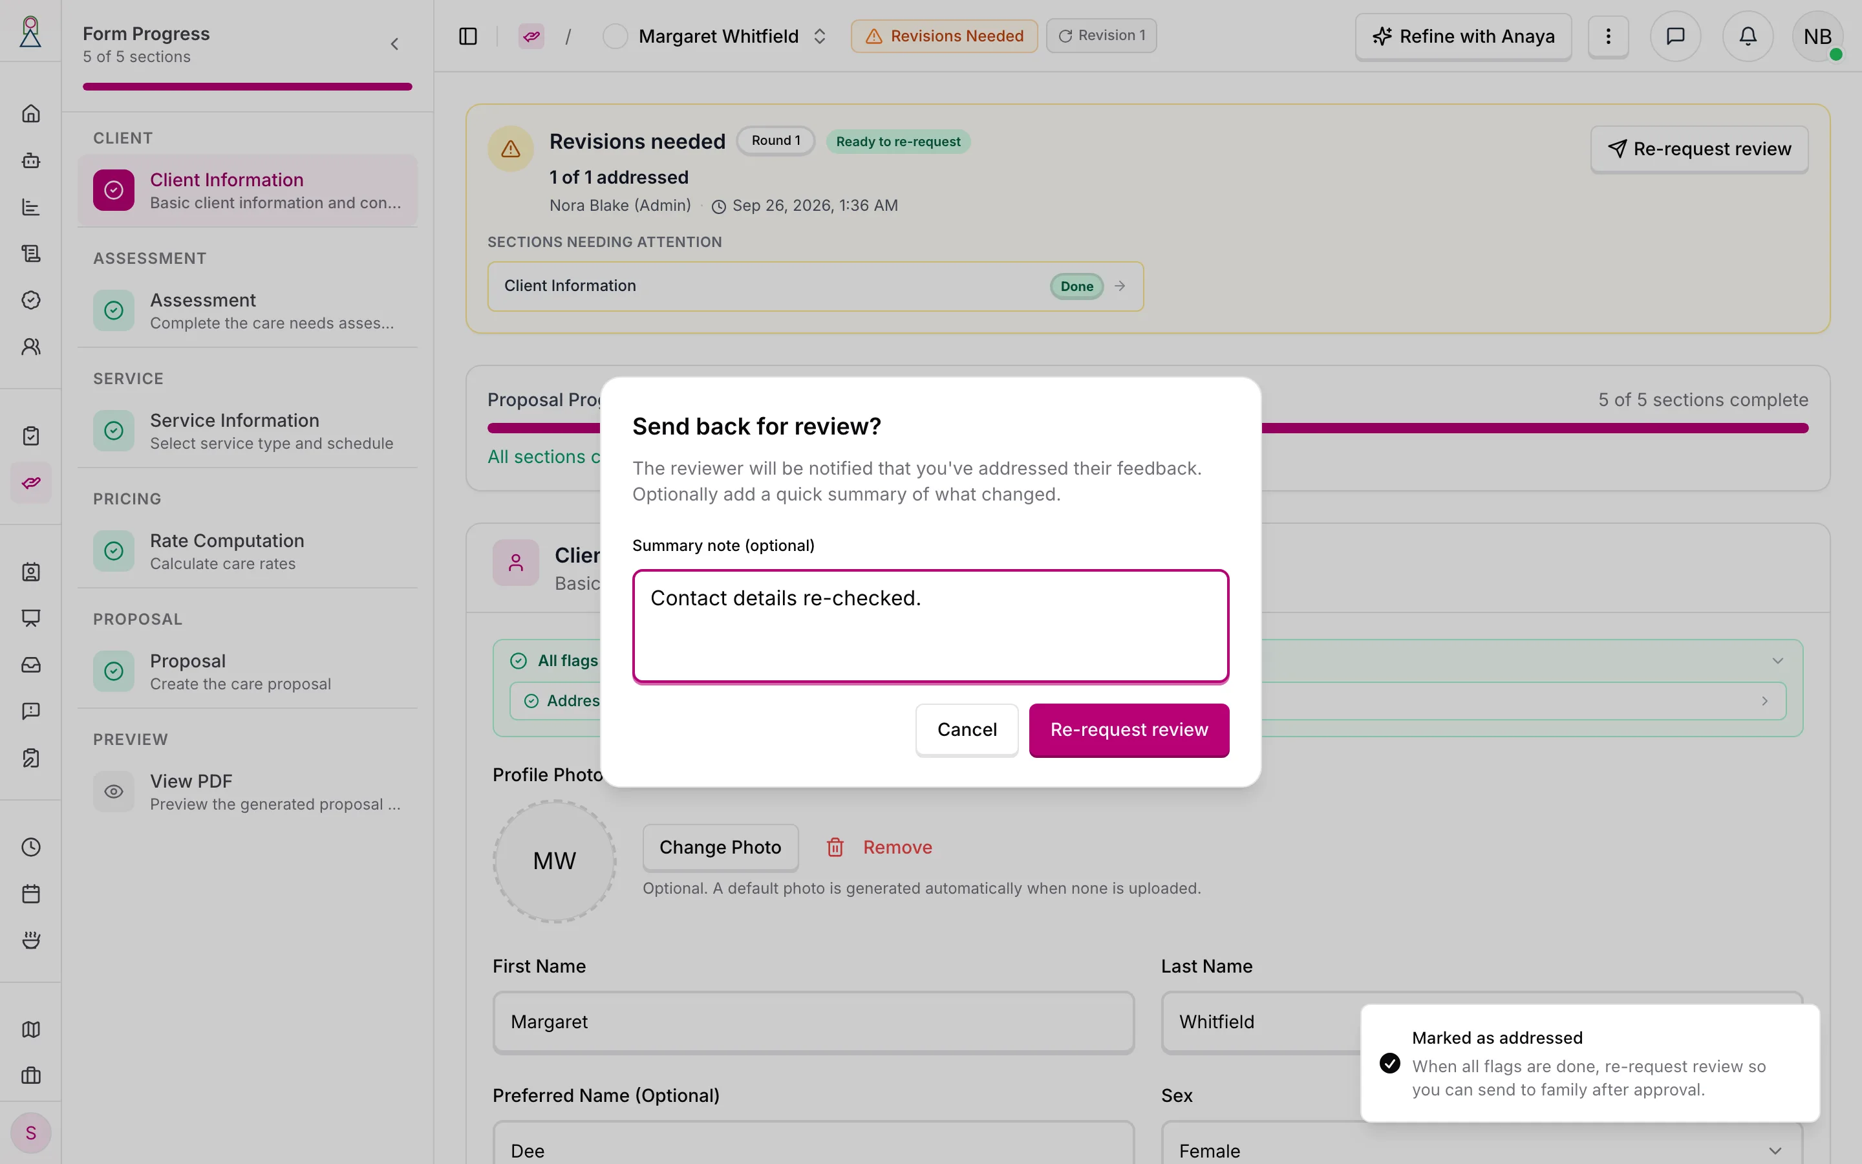The width and height of the screenshot is (1862, 1164).
Task: Click Re-request review in revisions banner
Action: click(x=1699, y=149)
